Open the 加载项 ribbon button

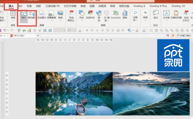(x=135, y=16)
